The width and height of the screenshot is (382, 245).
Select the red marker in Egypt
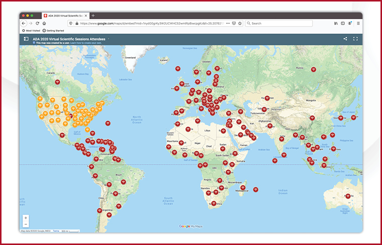click(223, 131)
